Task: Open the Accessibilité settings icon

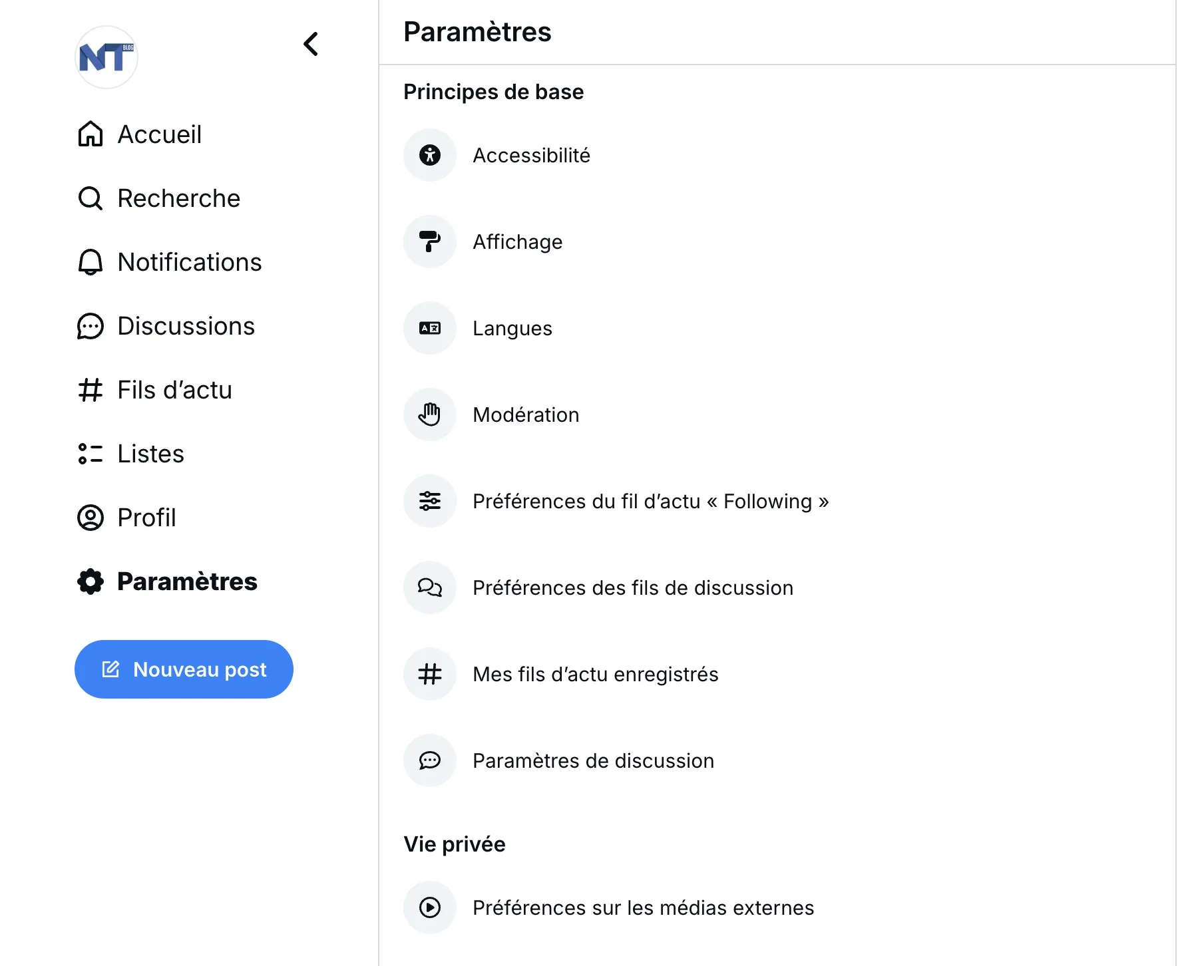Action: pyautogui.click(x=430, y=155)
